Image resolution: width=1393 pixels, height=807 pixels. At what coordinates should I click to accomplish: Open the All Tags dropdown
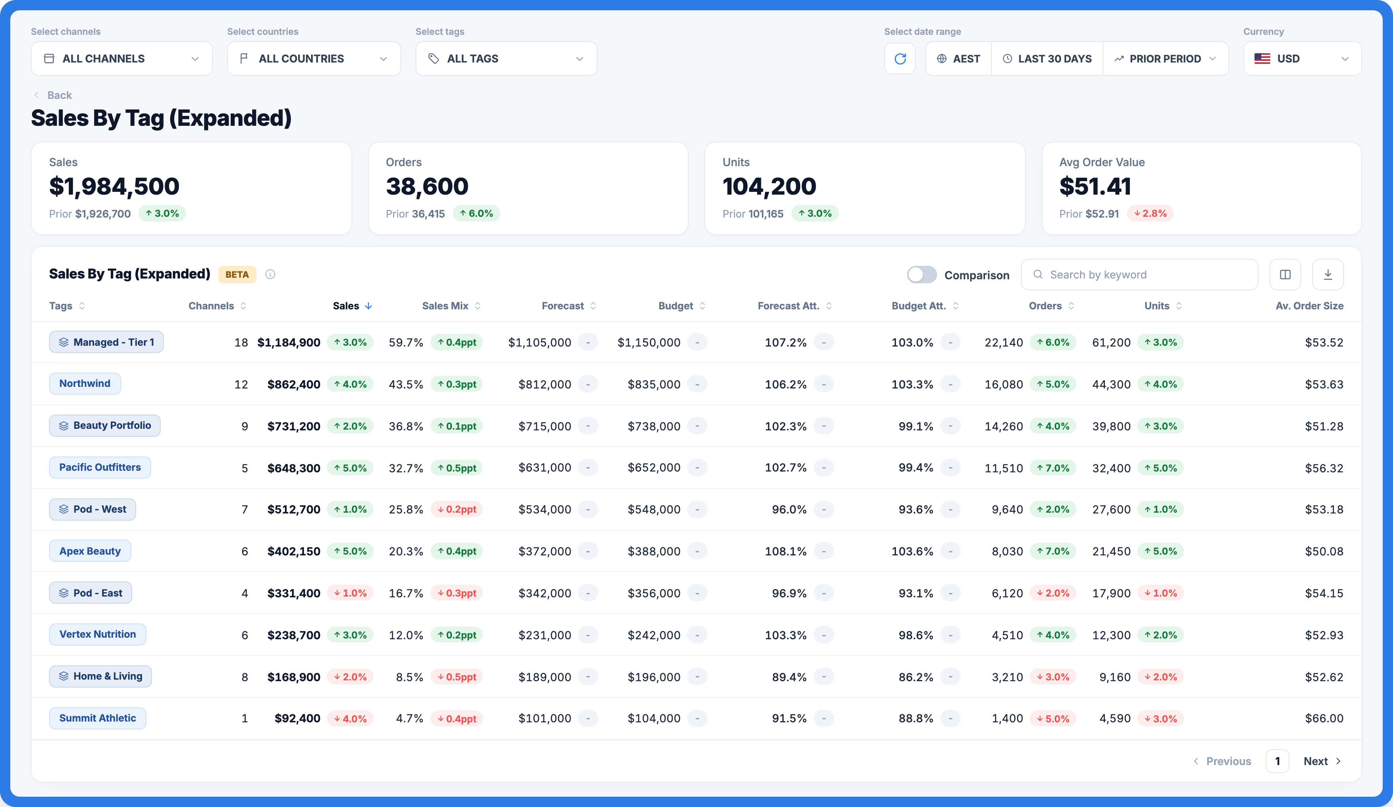506,59
